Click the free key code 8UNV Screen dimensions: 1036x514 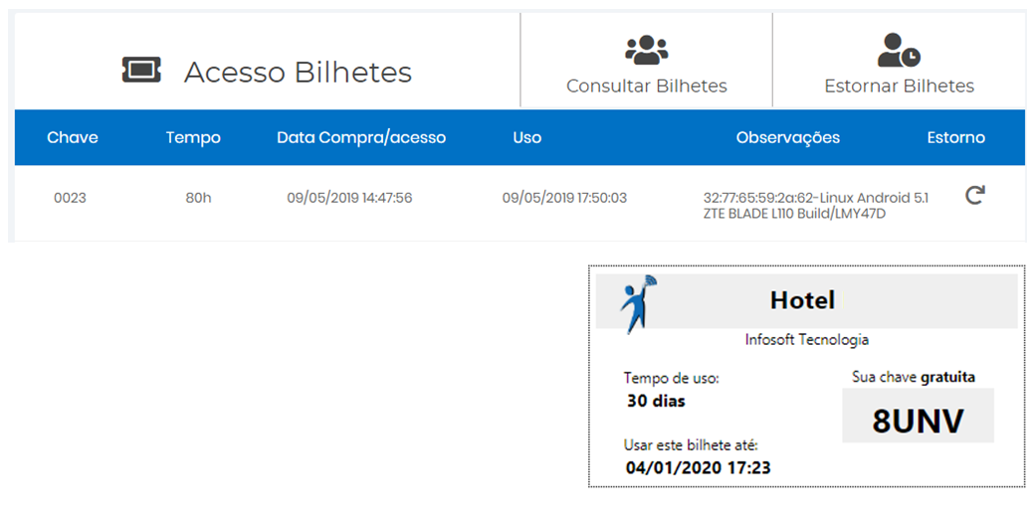pos(918,421)
